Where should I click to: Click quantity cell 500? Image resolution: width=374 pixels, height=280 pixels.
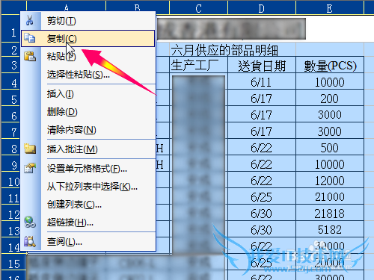point(330,147)
